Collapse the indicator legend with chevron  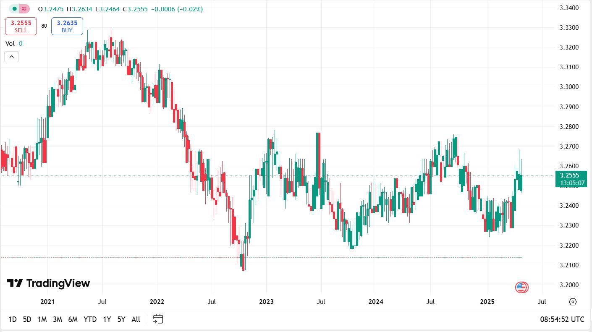point(11,57)
